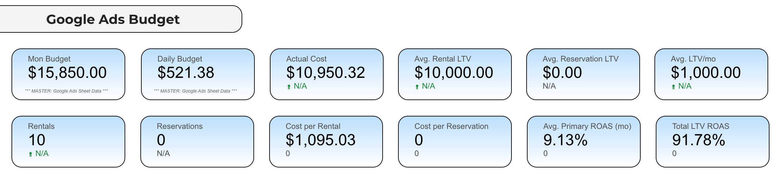Click the Reservations scorecard label
The image size is (781, 176).
[179, 126]
